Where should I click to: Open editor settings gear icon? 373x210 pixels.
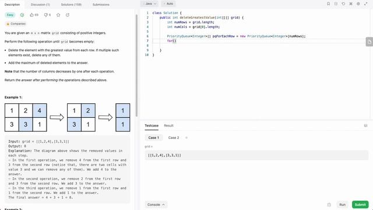tap(358, 4)
